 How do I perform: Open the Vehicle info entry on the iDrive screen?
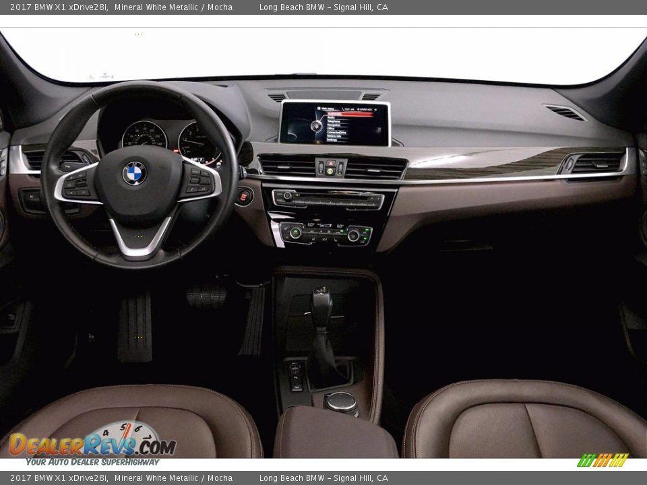coord(336,136)
